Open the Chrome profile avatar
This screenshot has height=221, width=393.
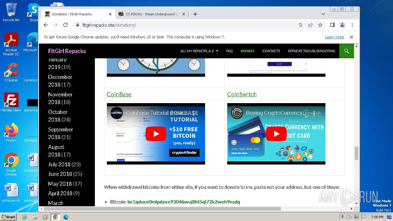(x=342, y=25)
